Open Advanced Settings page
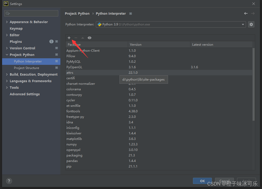The height and width of the screenshot is (189, 262). 31,94
